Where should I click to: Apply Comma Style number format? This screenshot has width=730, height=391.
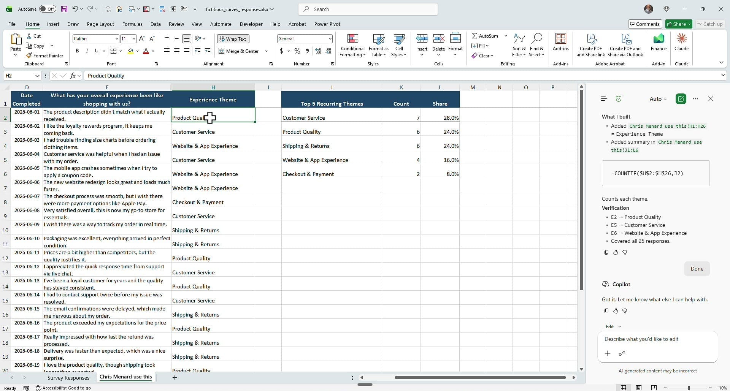coord(307,51)
